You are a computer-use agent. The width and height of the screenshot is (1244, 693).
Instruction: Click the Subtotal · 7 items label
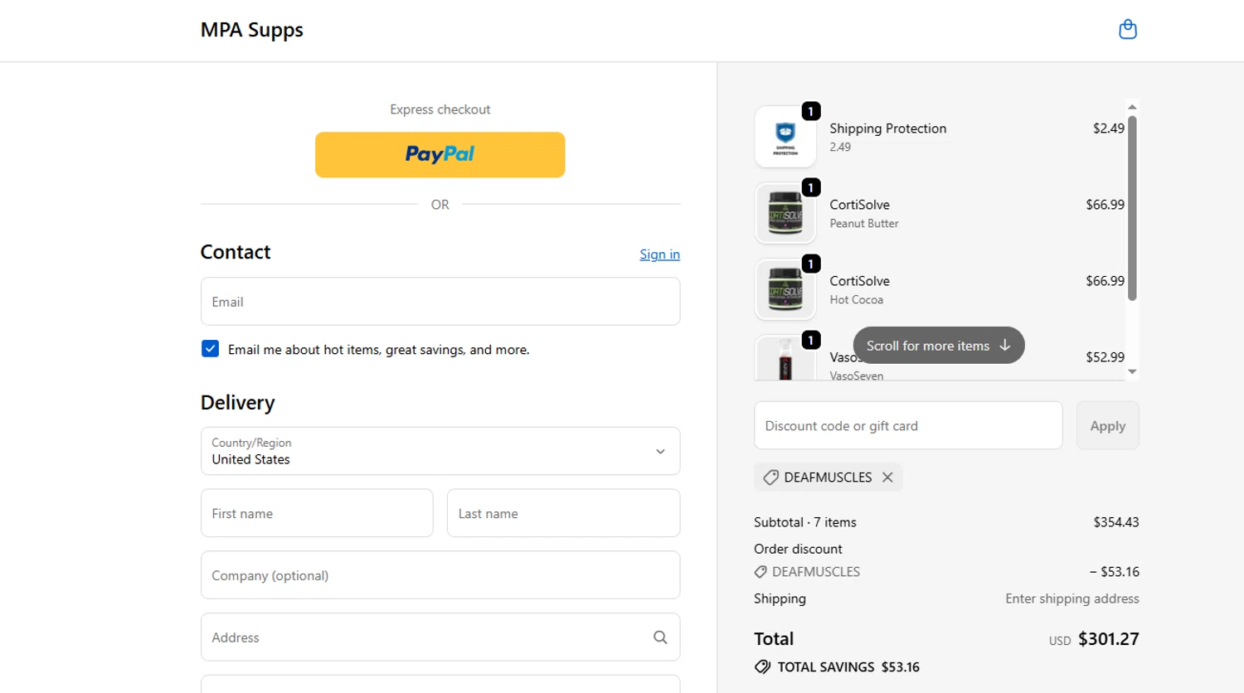[805, 522]
